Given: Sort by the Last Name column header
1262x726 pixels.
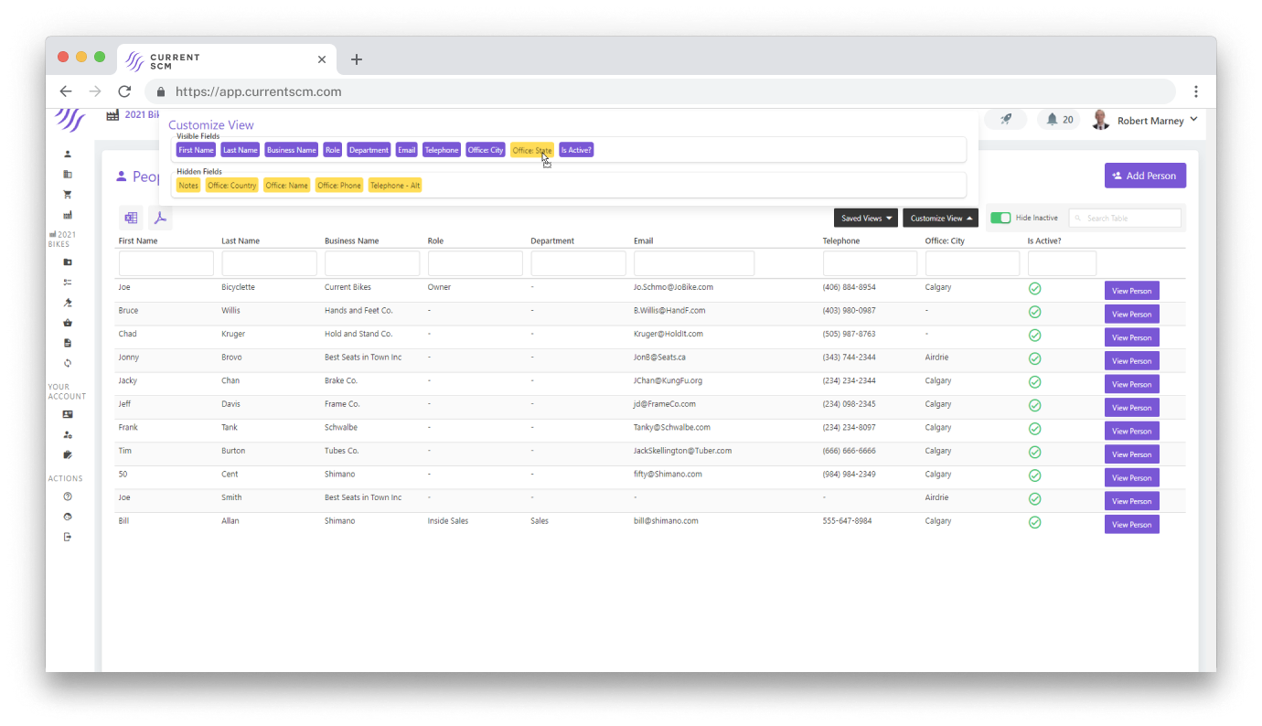Looking at the screenshot, I should point(241,241).
